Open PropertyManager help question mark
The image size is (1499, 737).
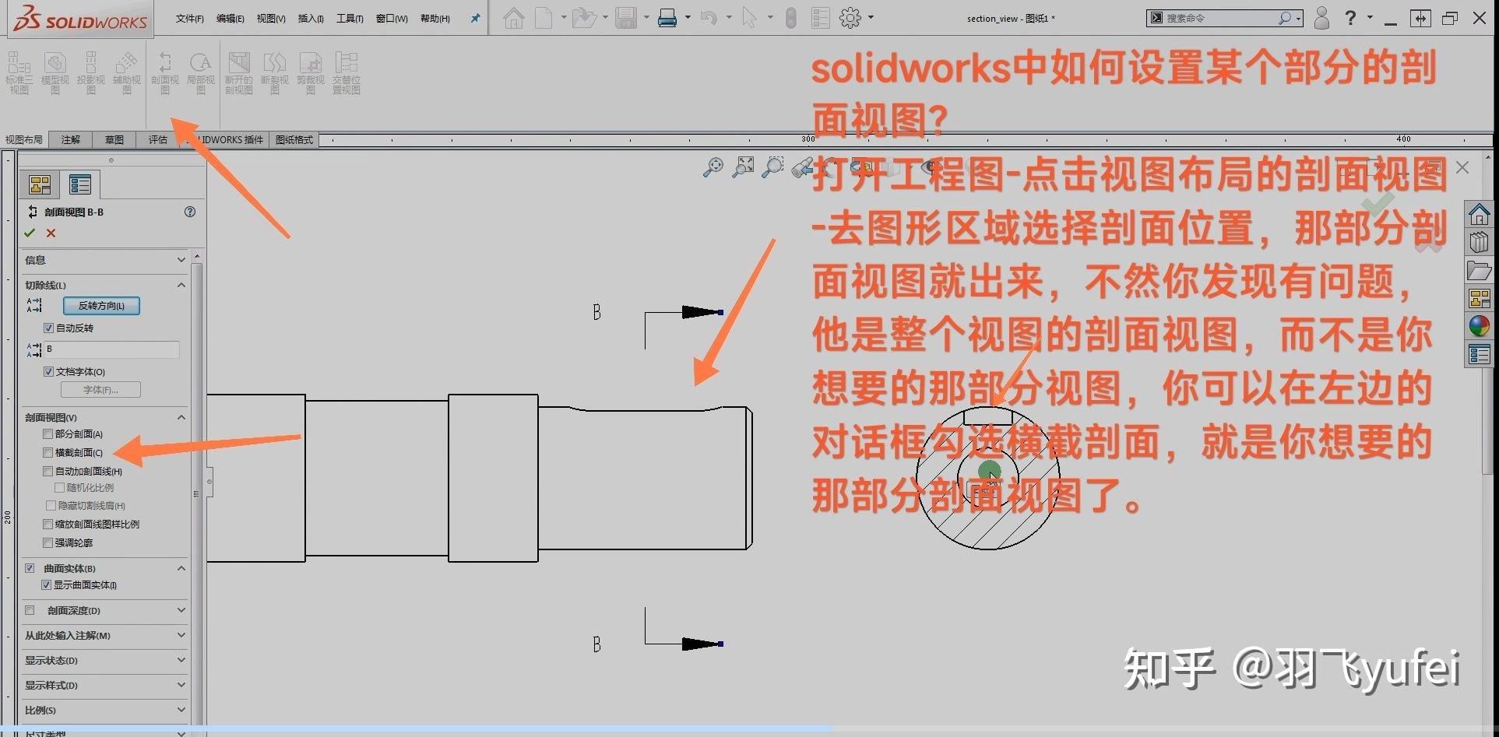click(190, 212)
